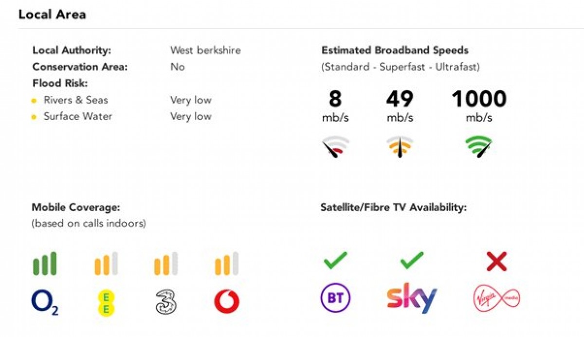Click the red cross above Virgin Media

[496, 262]
